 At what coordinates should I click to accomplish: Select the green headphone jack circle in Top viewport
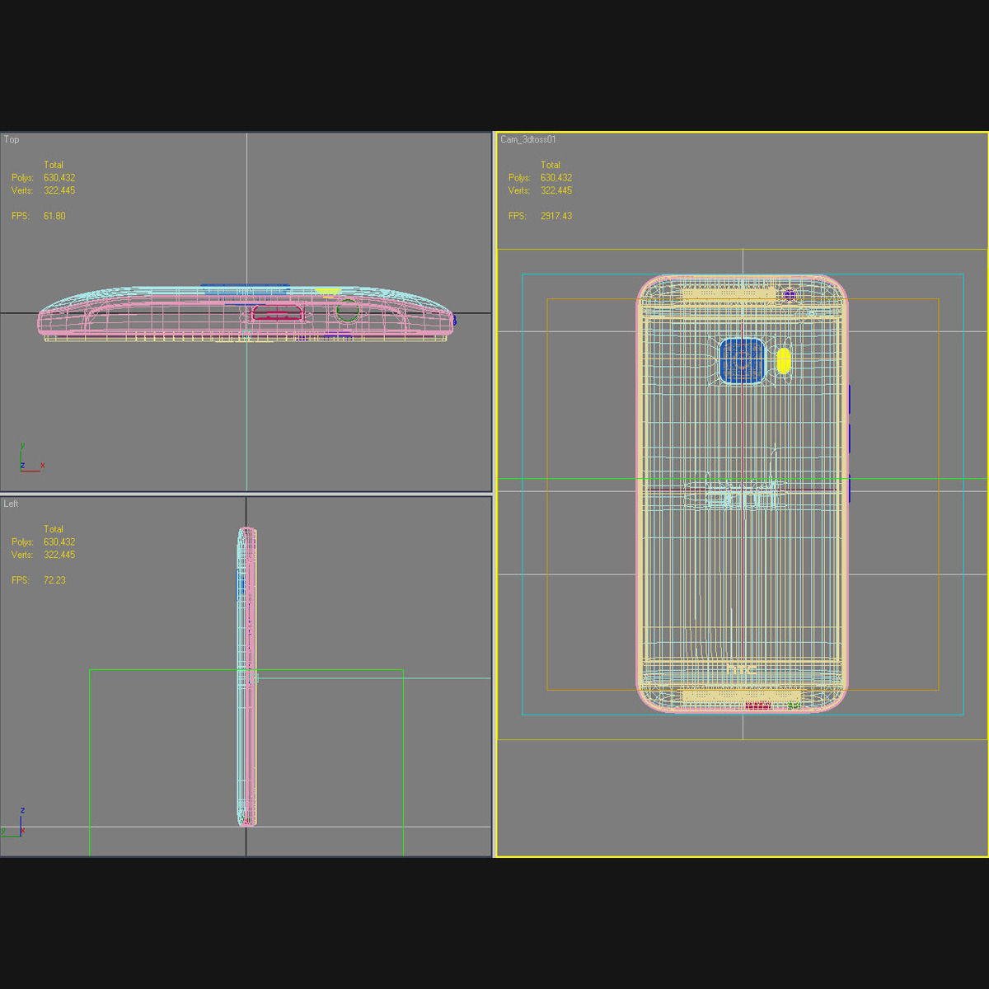coord(348,310)
